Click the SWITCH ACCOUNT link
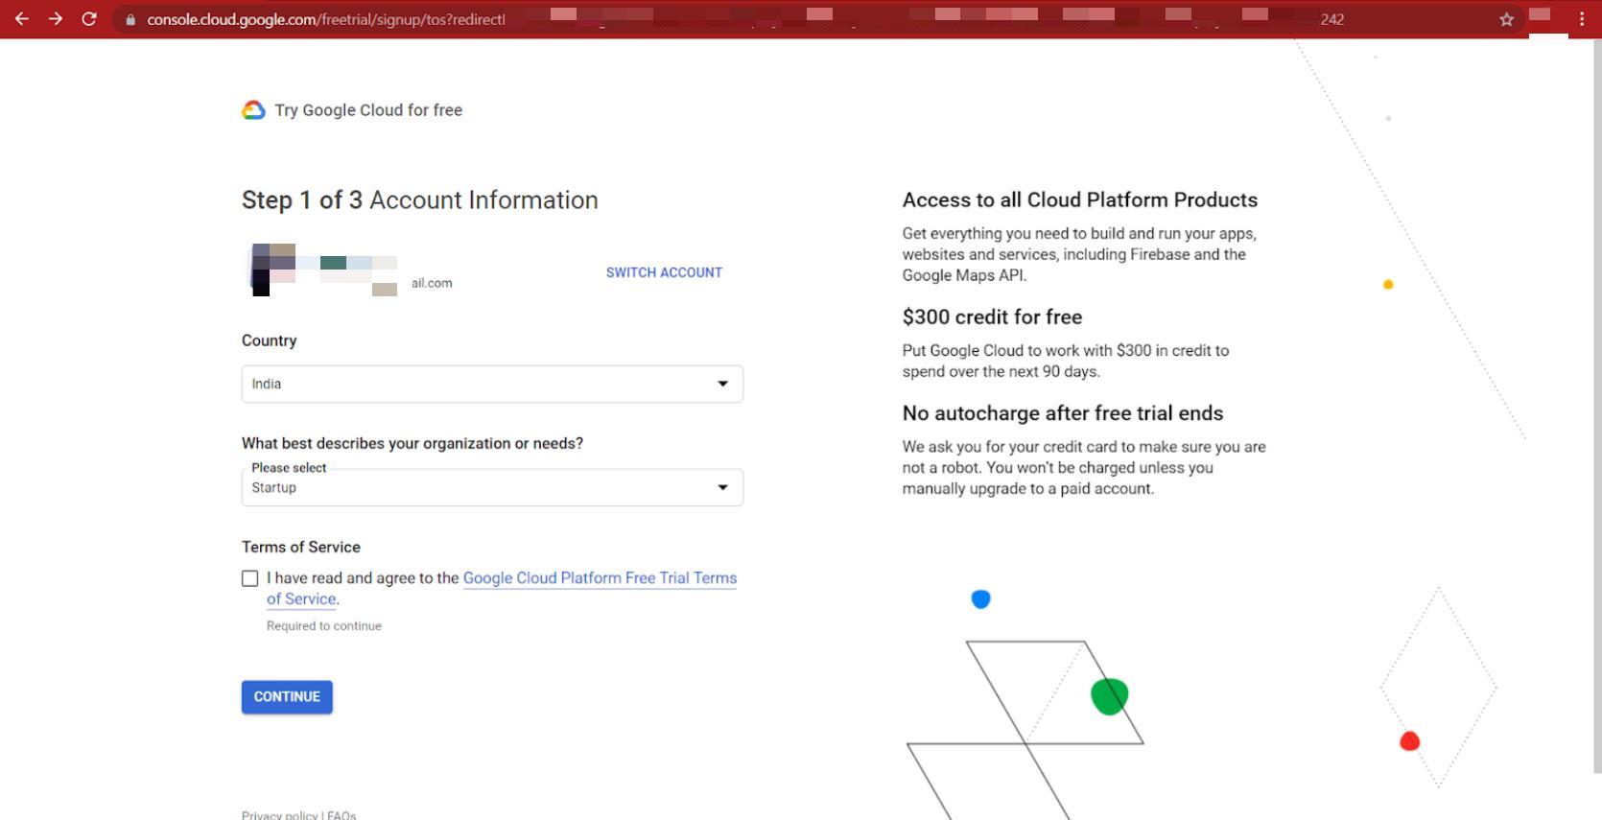 point(664,272)
